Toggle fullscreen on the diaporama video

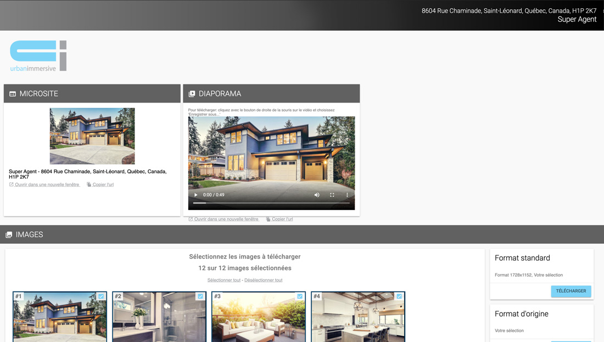tap(332, 195)
